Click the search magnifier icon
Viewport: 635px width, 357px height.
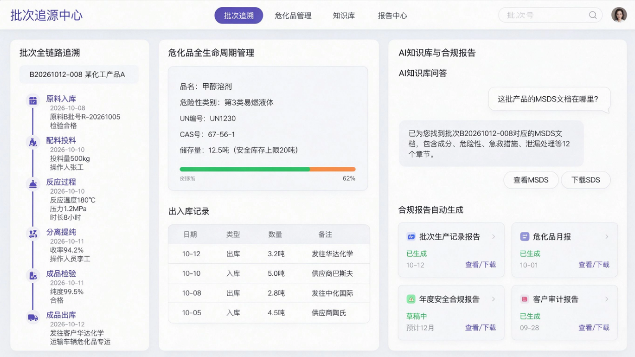593,15
